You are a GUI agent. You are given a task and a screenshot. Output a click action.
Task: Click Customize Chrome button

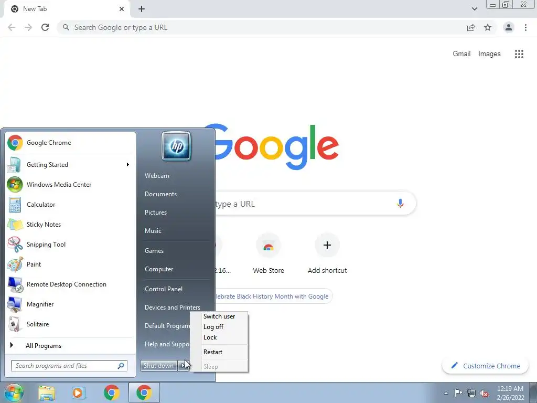(485, 366)
